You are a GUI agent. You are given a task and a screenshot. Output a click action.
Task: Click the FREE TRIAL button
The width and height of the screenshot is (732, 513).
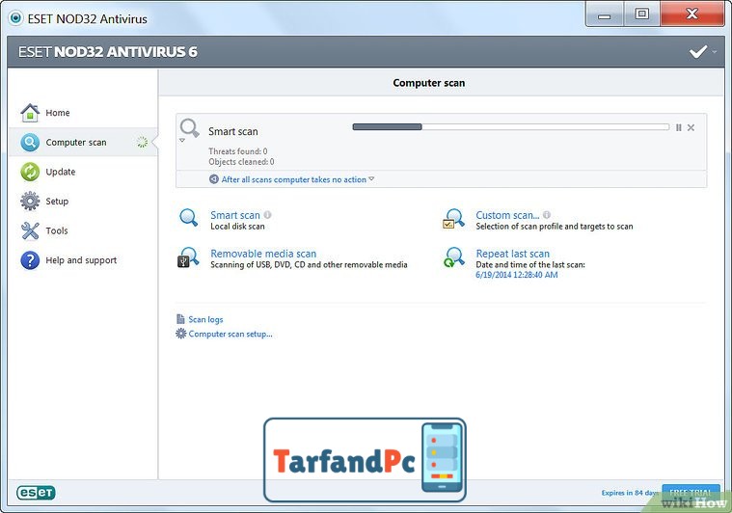coord(691,493)
